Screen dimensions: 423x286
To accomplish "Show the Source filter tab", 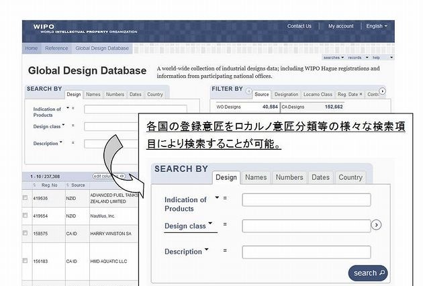I will click(262, 95).
